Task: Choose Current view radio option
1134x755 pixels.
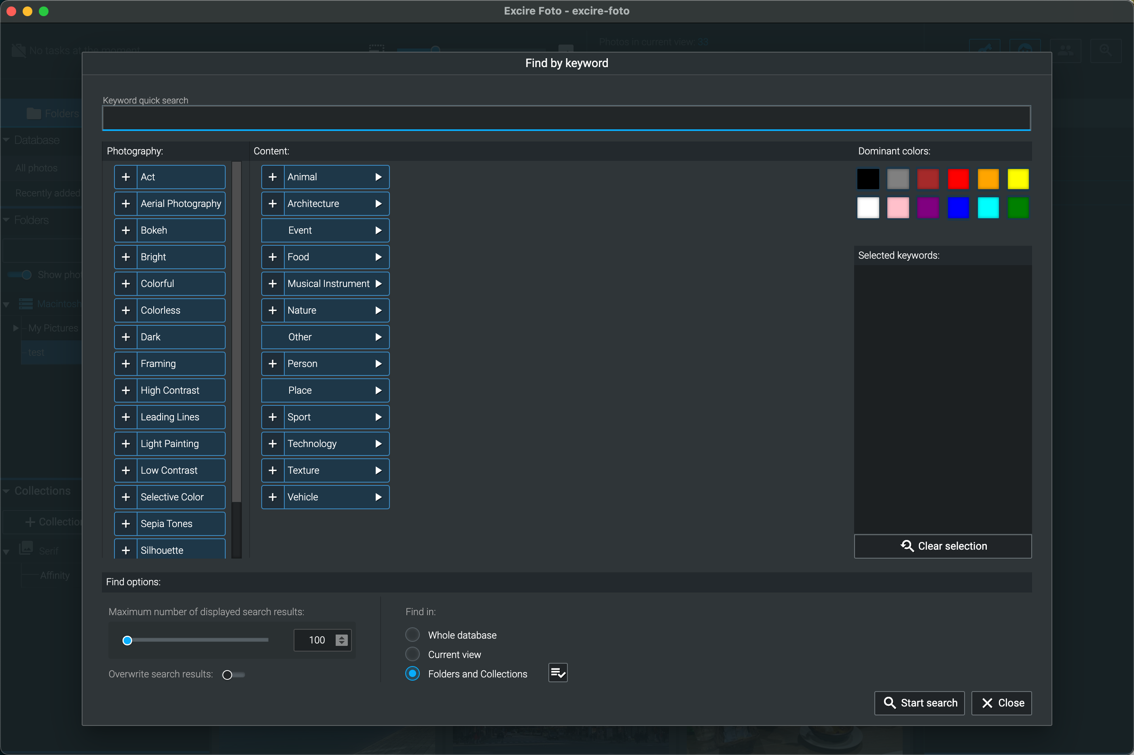Action: point(413,654)
